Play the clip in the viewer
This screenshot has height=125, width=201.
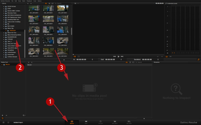[119, 57]
